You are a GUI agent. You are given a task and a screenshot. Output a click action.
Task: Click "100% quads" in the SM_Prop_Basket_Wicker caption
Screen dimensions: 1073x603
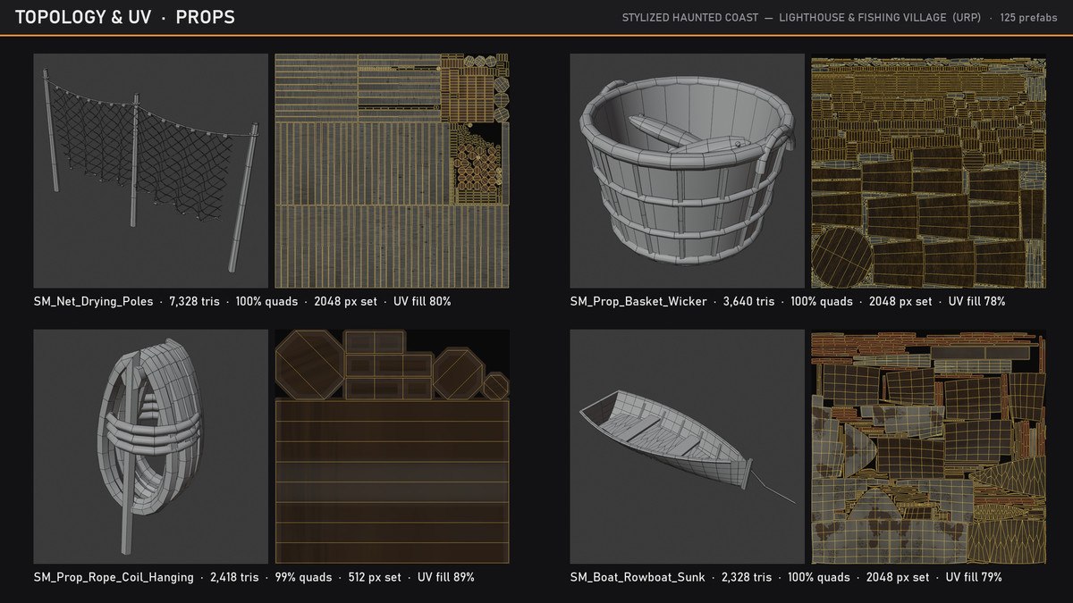click(x=822, y=302)
